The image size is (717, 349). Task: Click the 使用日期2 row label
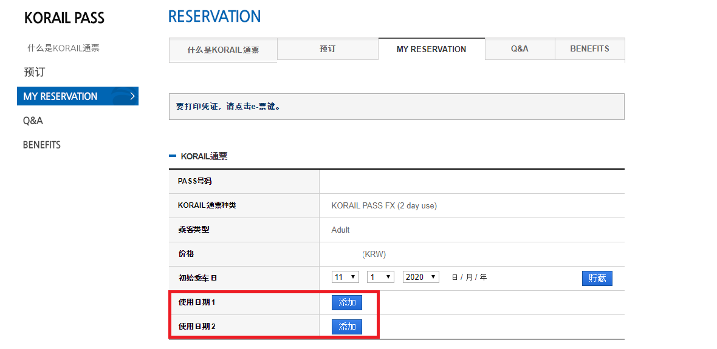click(x=197, y=326)
